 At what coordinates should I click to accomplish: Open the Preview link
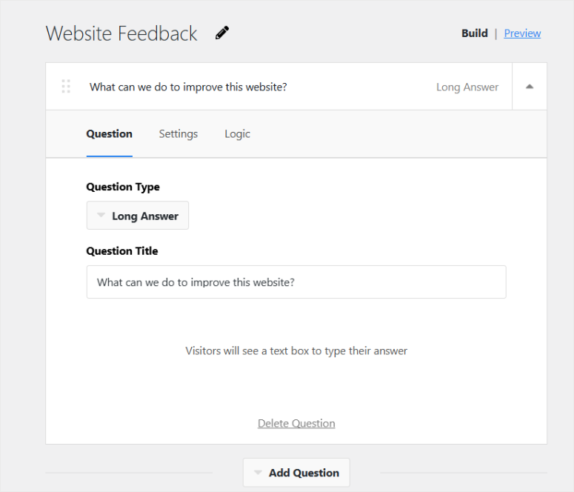(x=522, y=33)
